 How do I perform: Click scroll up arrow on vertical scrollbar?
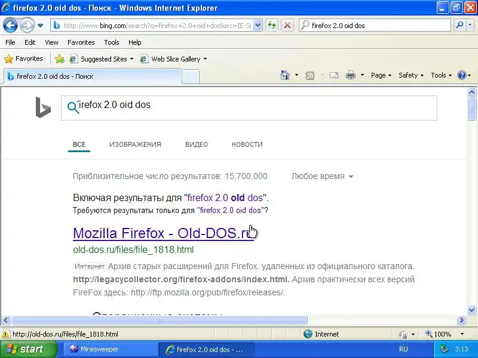point(471,92)
